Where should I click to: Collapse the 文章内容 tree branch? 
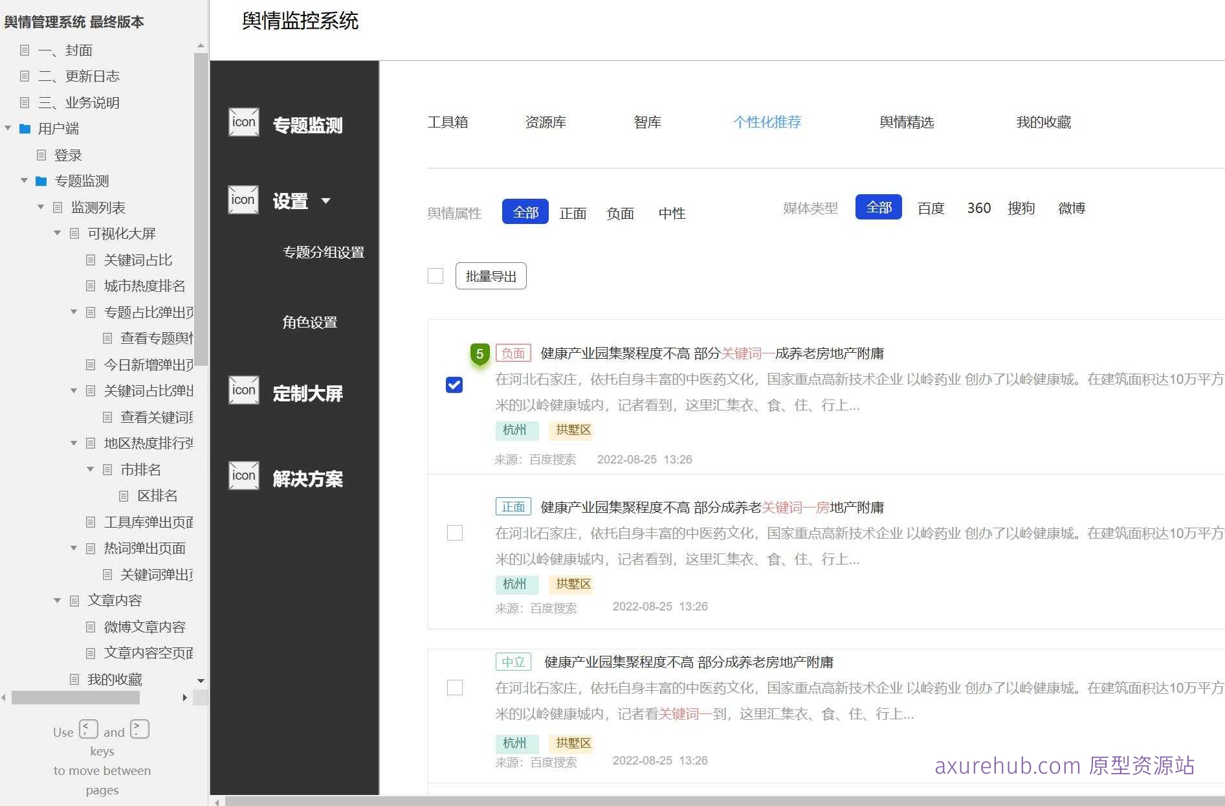(x=57, y=600)
